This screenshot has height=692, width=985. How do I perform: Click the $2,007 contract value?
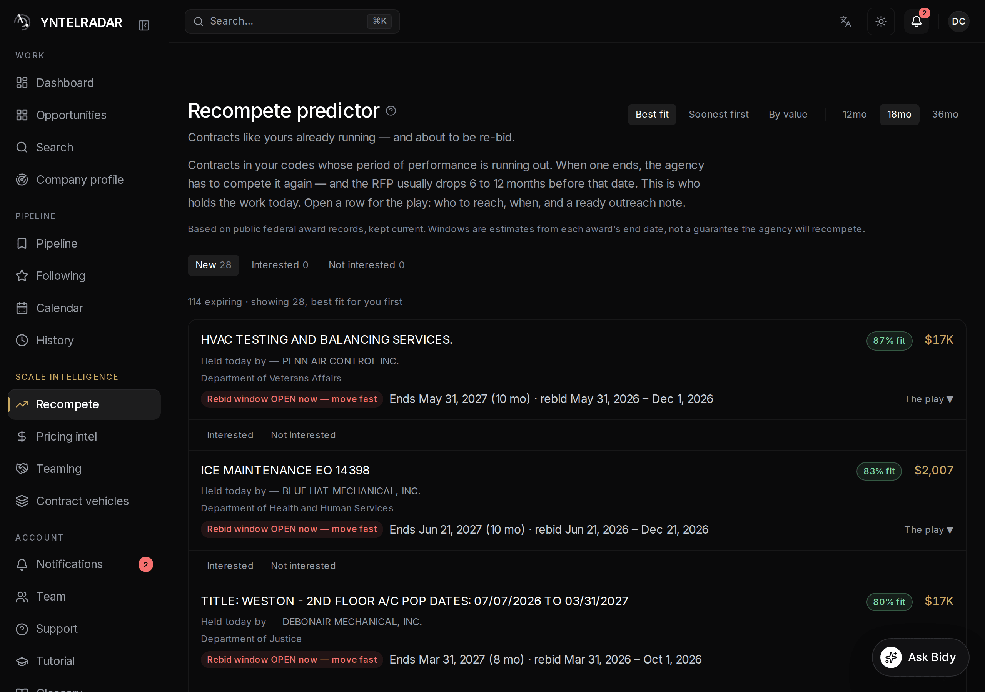[x=933, y=471]
